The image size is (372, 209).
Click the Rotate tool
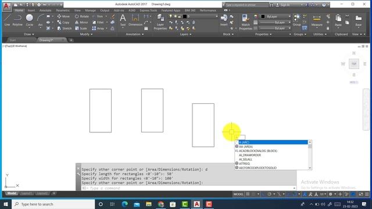pyautogui.click(x=81, y=16)
